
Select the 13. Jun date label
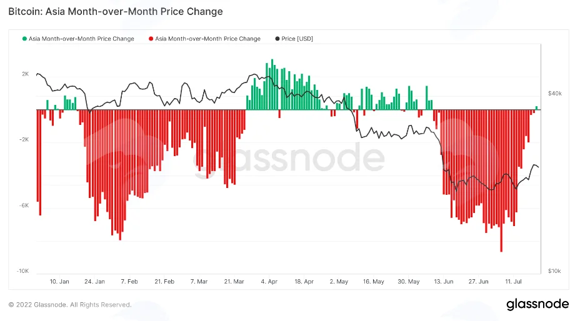(444, 282)
